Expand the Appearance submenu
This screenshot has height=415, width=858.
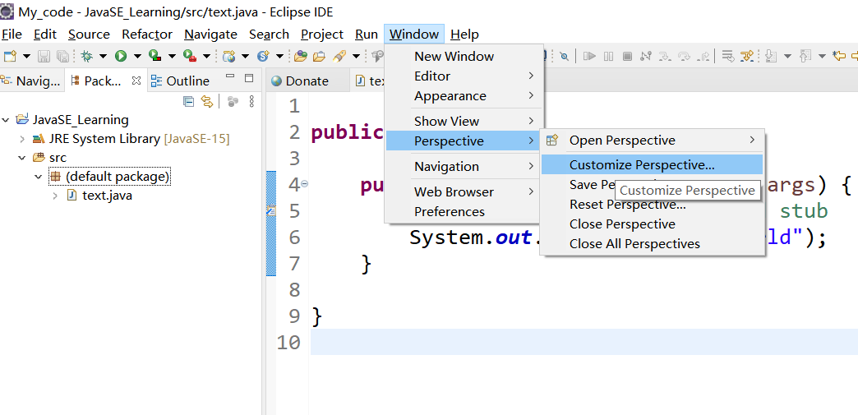464,96
